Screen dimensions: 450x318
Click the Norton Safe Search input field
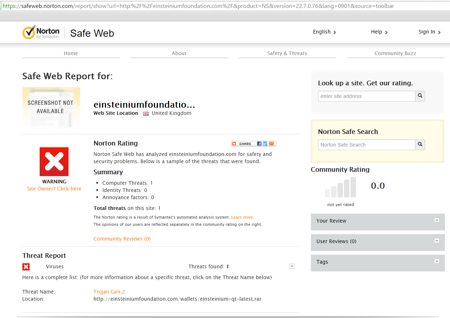coord(367,145)
